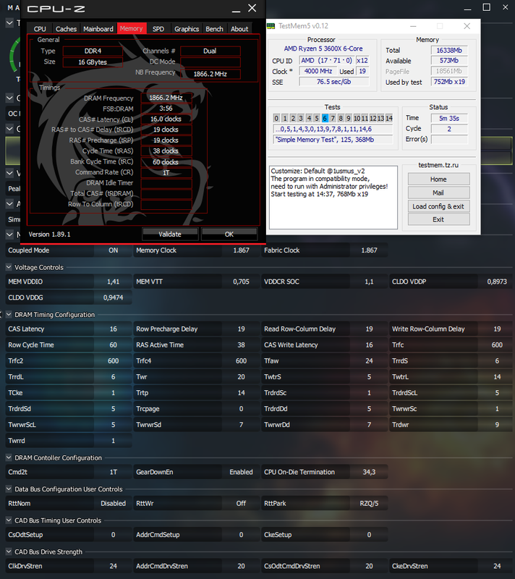Collapse the Voltage Controls section

coord(9,267)
